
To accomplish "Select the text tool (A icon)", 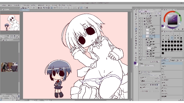I will point(136,53).
